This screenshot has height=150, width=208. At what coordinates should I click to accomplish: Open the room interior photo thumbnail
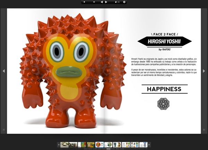tap(64, 145)
